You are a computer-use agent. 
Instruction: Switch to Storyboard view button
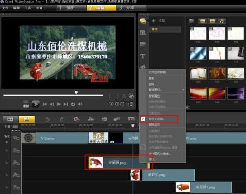click(10, 119)
